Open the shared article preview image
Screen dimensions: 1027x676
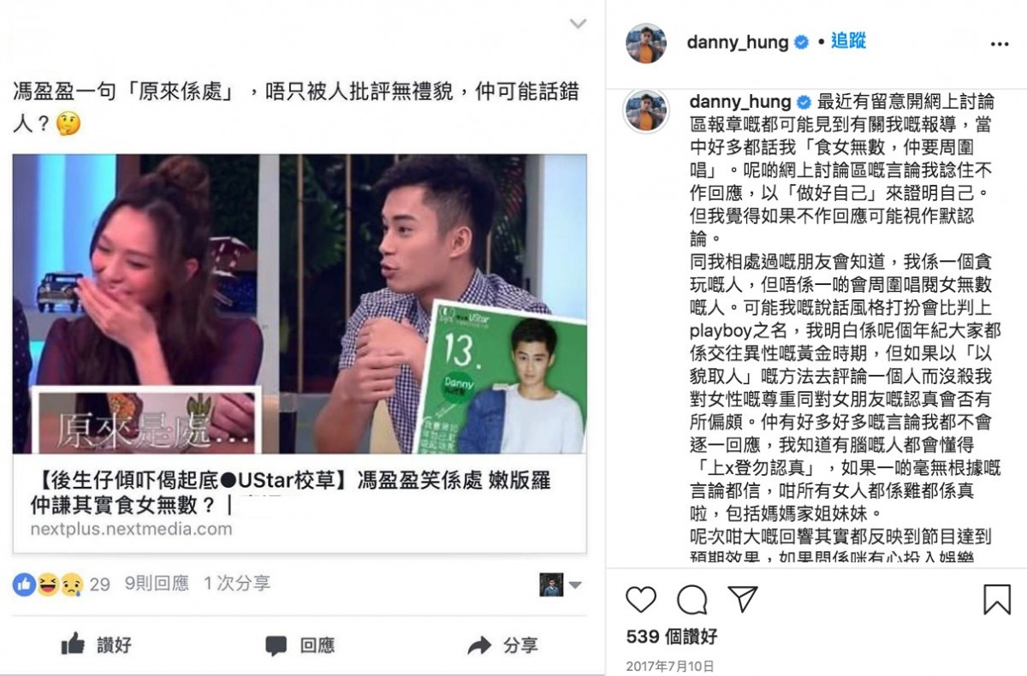[x=300, y=304]
